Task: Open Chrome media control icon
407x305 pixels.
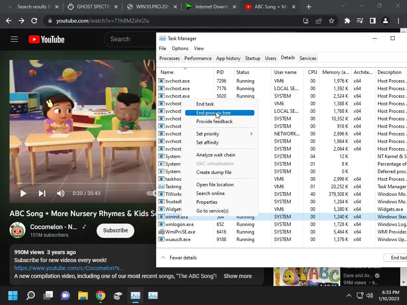Action: point(360,21)
